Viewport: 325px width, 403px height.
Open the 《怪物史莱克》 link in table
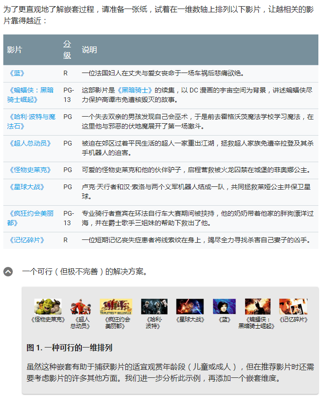click(29, 170)
